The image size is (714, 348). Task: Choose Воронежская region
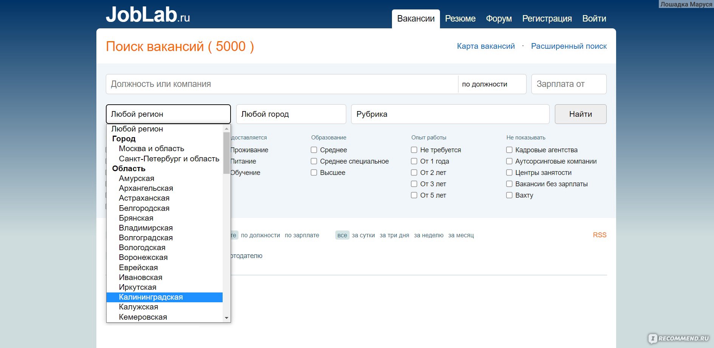[165, 257]
